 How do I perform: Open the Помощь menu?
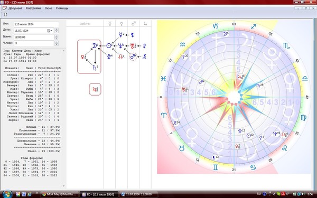(62, 8)
